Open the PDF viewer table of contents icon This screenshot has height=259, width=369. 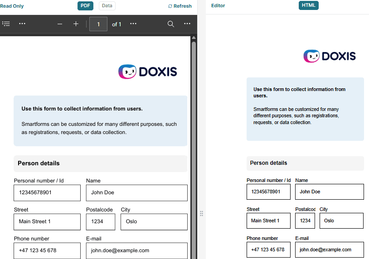click(x=6, y=24)
